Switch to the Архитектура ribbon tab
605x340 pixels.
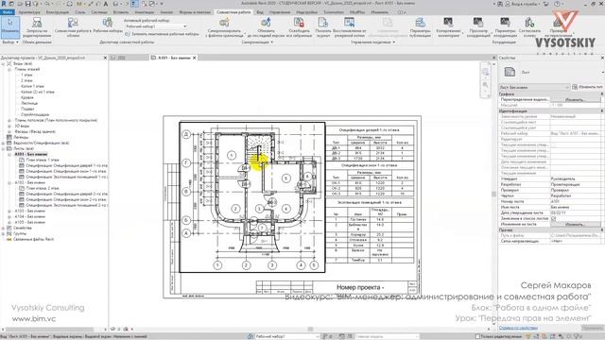29,12
